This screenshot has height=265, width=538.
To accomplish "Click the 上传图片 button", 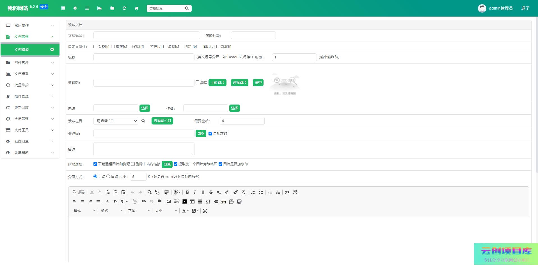I will (x=218, y=83).
